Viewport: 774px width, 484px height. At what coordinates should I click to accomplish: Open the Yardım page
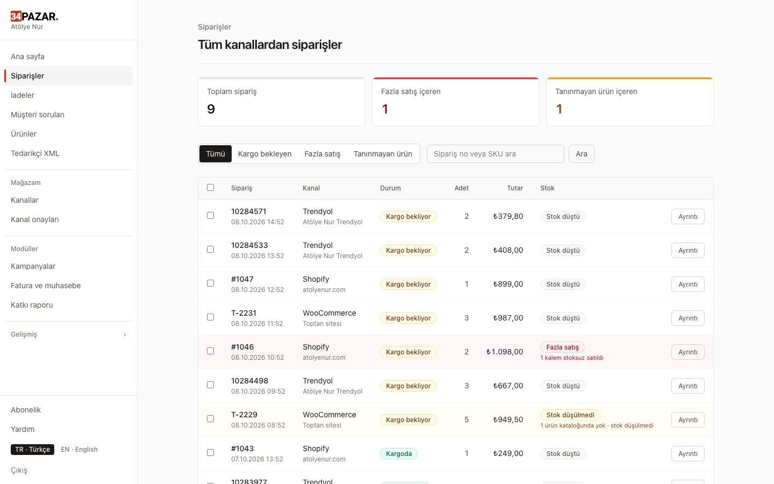(x=68, y=429)
